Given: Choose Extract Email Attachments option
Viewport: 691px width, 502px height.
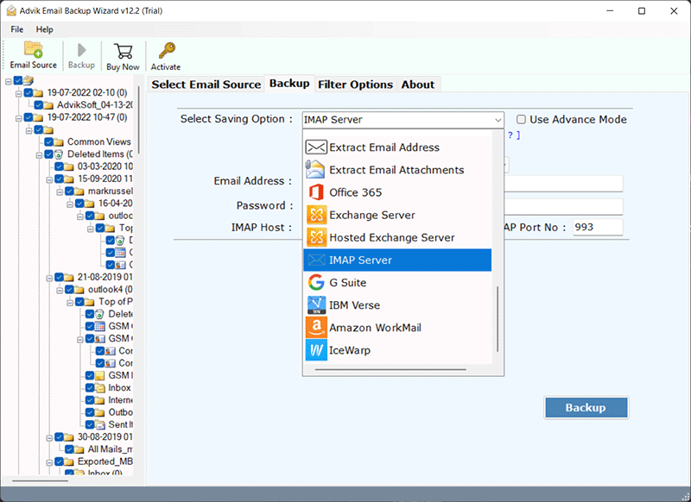Looking at the screenshot, I should pos(396,170).
